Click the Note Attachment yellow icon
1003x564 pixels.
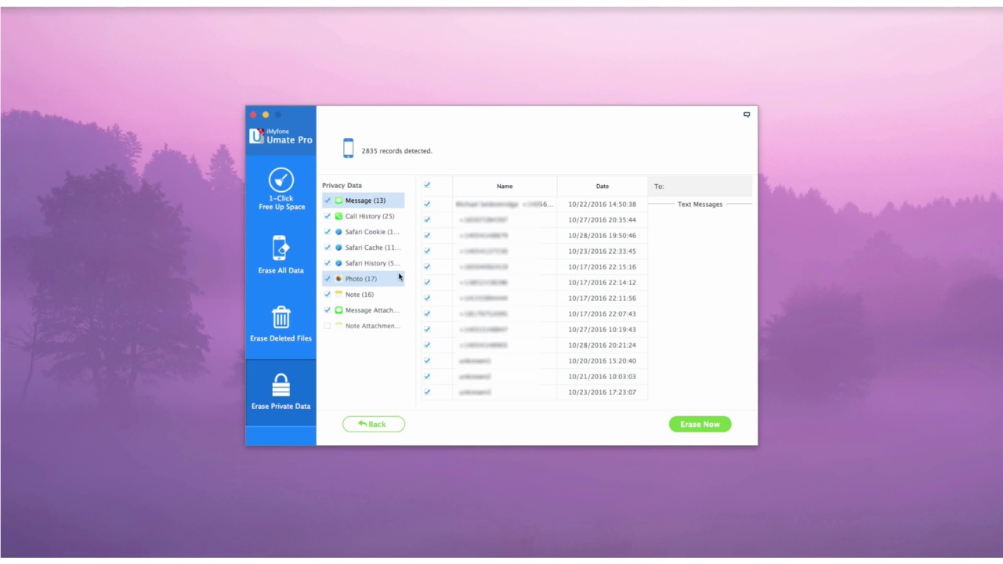(x=339, y=326)
